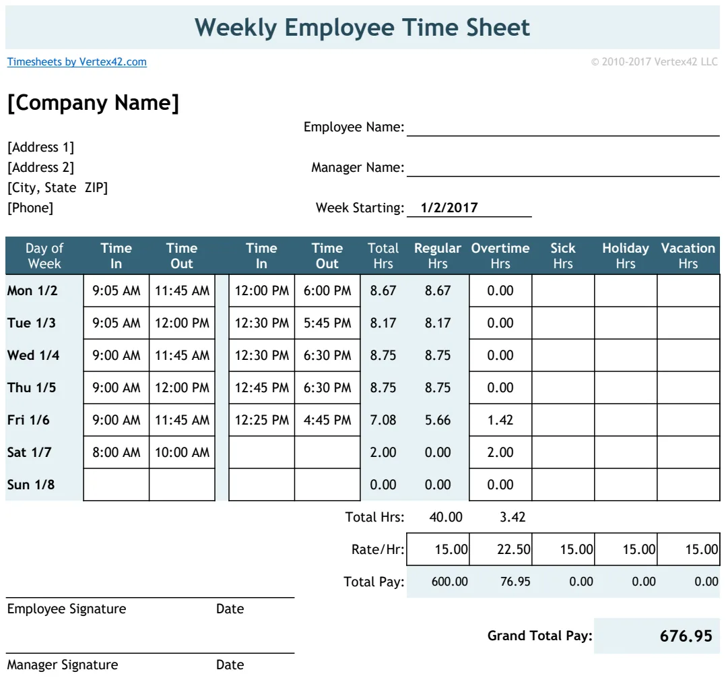The height and width of the screenshot is (678, 726).
Task: Click the Mon 1/2 second Time In 12:00 PM
Action: click(x=261, y=290)
